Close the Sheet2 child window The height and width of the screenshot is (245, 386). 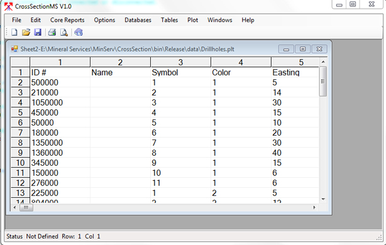pos(319,49)
